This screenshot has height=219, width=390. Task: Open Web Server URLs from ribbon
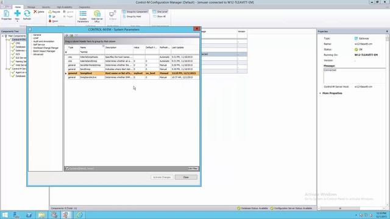97,16
